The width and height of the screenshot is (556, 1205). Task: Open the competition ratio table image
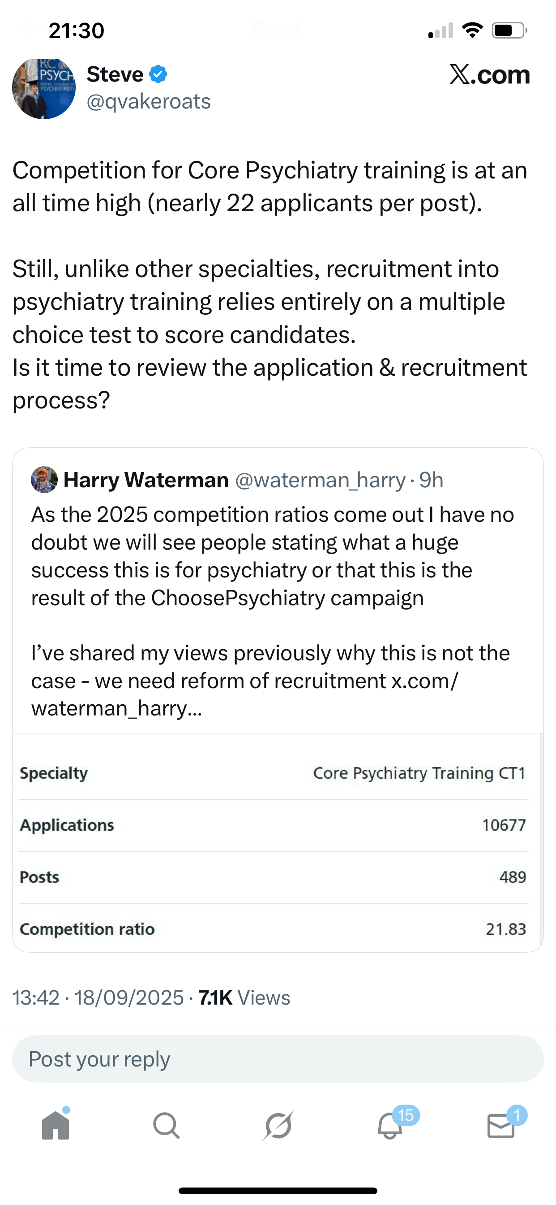278,842
